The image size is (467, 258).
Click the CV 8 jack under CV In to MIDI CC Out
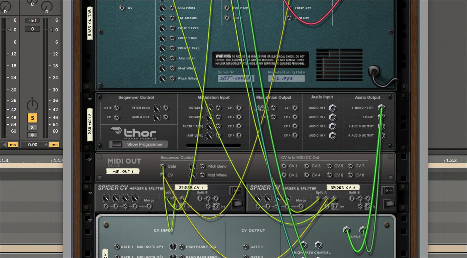(351, 175)
